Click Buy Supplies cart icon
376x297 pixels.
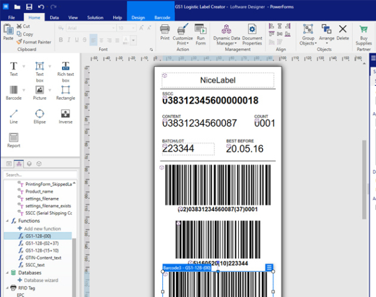click(363, 29)
